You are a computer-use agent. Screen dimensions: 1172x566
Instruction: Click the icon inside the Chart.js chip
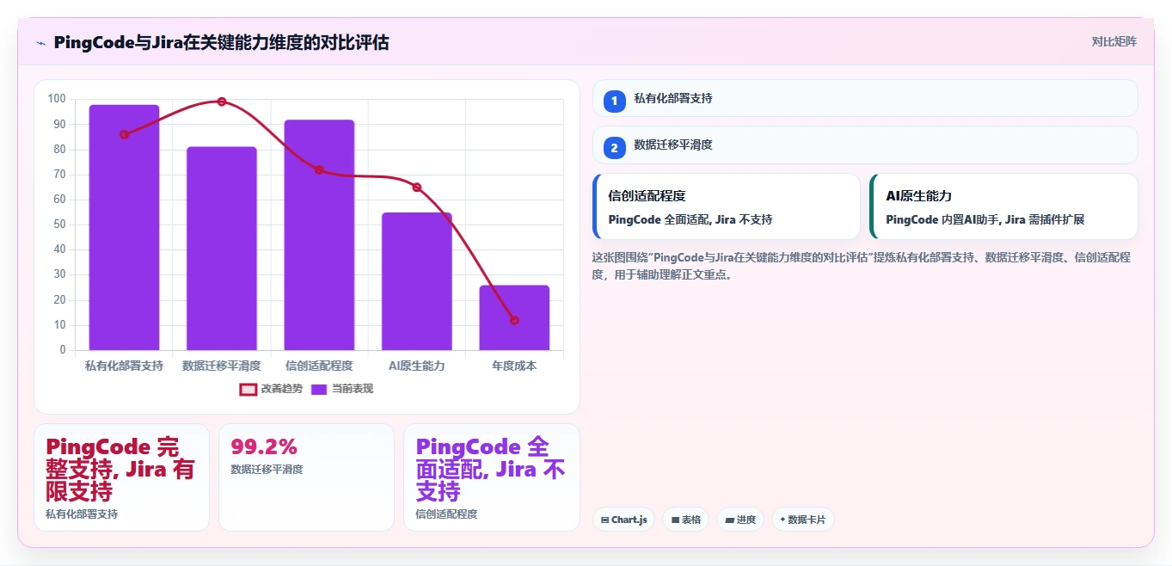point(605,520)
